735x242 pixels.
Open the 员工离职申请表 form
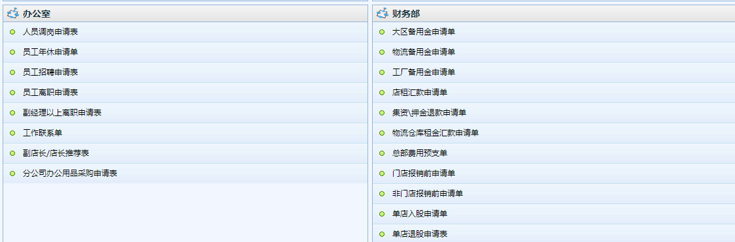pos(50,93)
